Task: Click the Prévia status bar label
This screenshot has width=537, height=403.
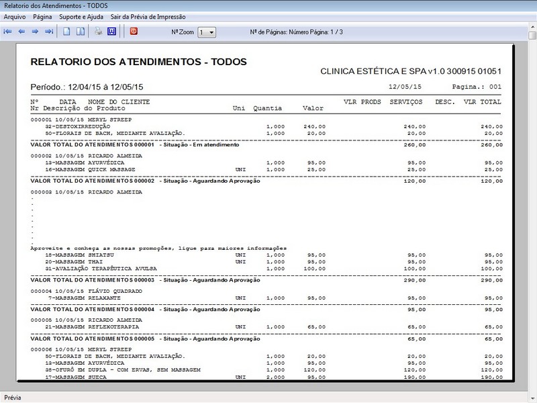Action: tap(13, 398)
